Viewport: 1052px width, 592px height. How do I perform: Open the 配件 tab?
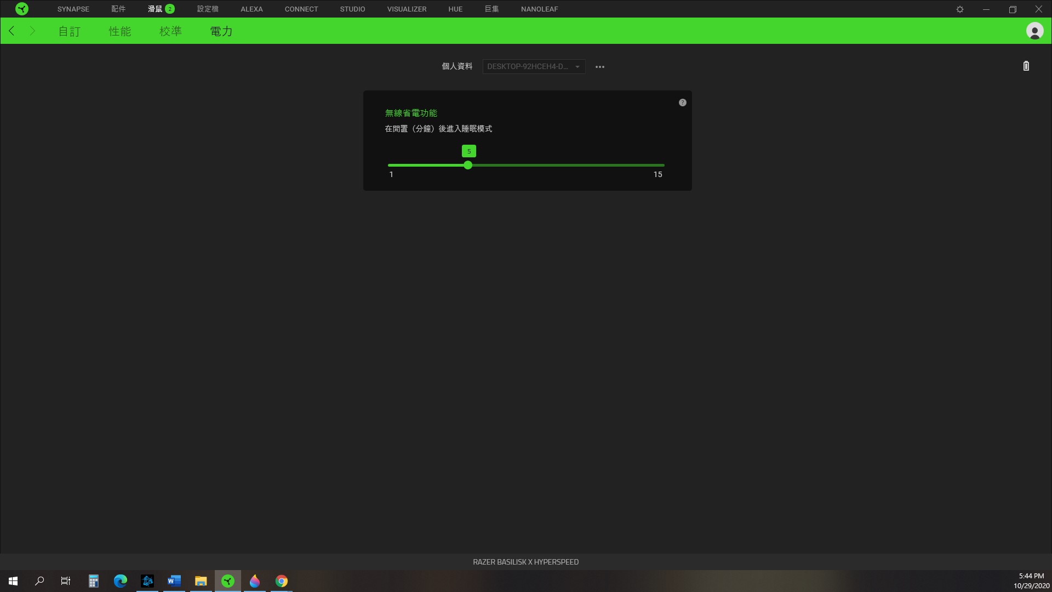118,9
